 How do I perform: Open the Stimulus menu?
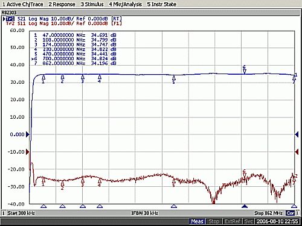click(92, 4)
